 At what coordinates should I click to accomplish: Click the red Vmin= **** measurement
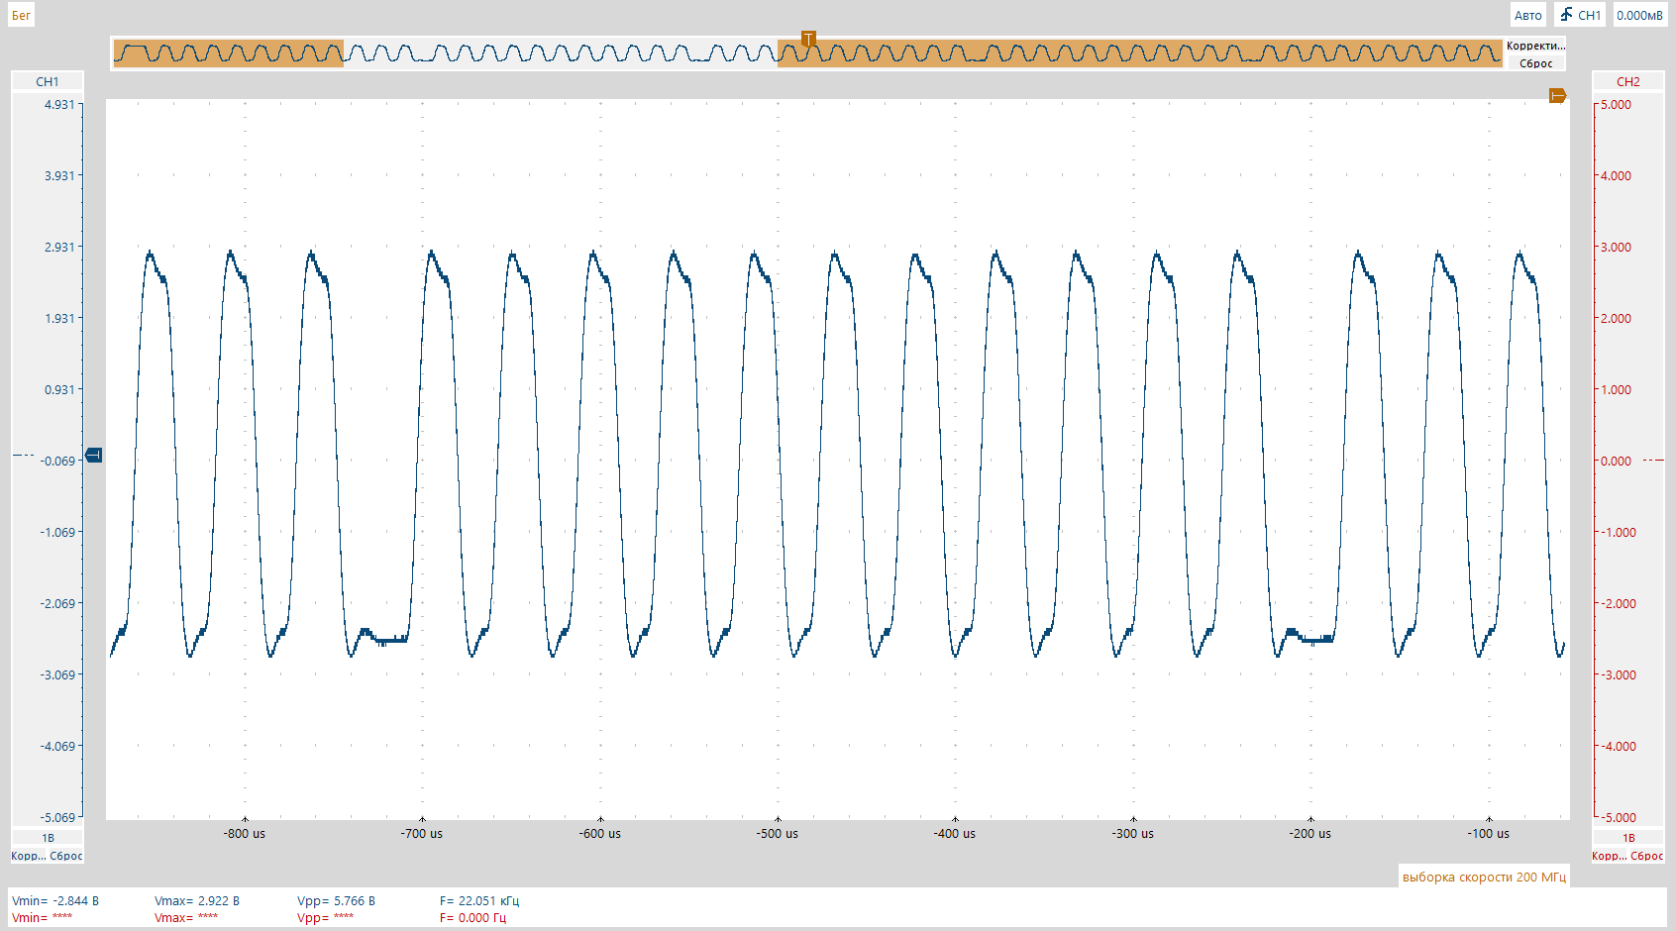pos(42,917)
